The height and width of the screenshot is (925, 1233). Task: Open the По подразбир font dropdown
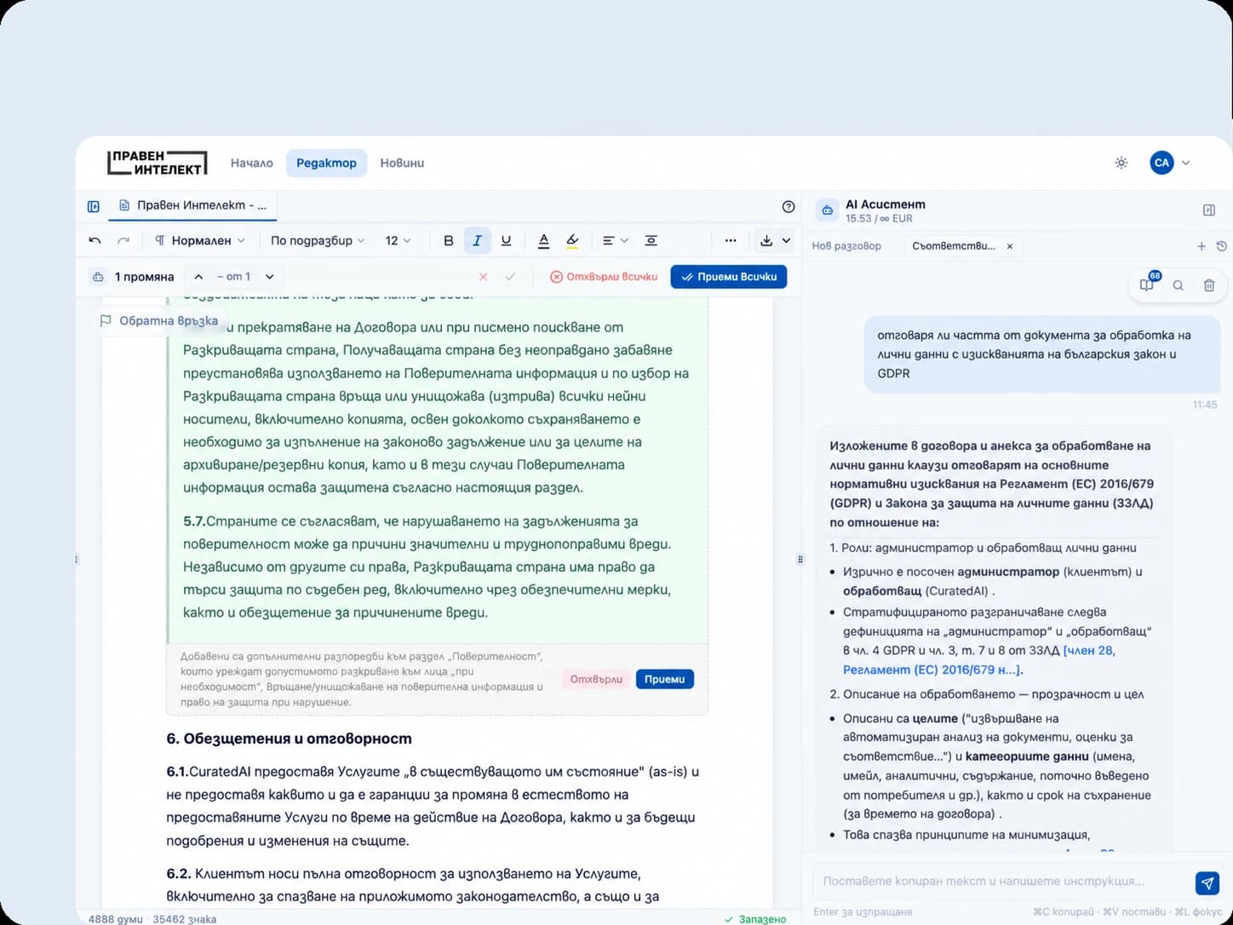click(318, 241)
